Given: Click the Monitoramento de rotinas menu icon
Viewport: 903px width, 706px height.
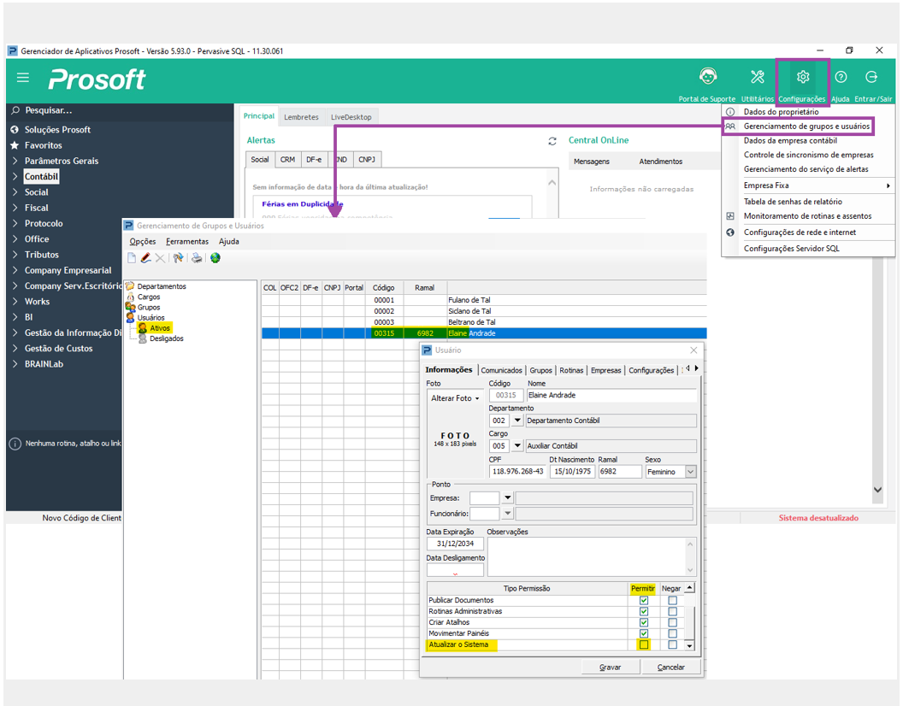Looking at the screenshot, I should coord(730,216).
